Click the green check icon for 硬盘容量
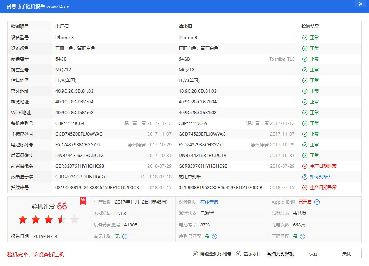This screenshot has height=266, width=369. (305, 59)
